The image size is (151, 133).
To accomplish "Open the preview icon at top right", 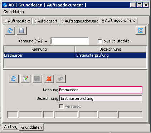I will 141,30.
